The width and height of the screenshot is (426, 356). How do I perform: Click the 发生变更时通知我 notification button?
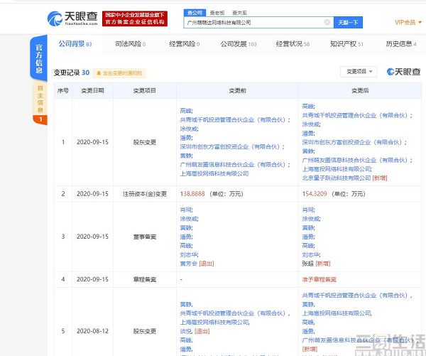(x=119, y=73)
